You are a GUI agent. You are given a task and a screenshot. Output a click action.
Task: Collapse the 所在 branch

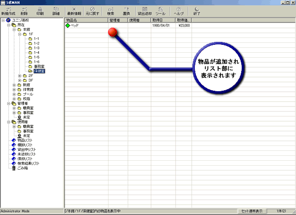coord(8,25)
